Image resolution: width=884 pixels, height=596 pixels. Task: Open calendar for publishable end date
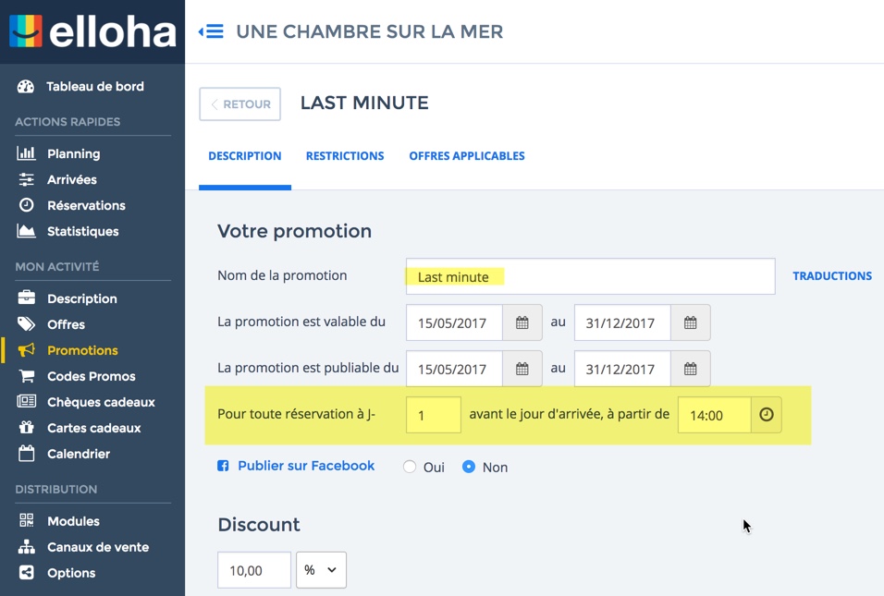click(x=690, y=369)
